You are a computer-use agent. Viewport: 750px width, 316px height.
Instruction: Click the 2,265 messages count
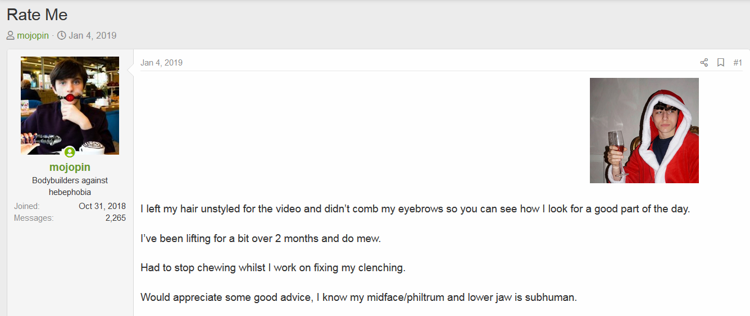point(116,218)
